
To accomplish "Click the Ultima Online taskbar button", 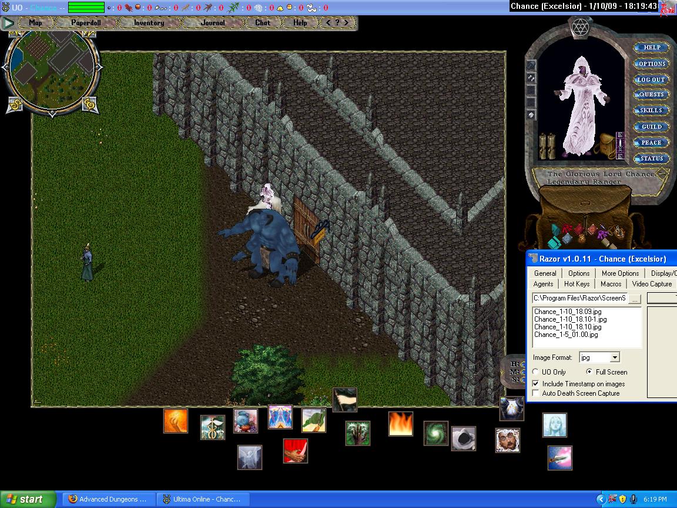I will tap(202, 499).
